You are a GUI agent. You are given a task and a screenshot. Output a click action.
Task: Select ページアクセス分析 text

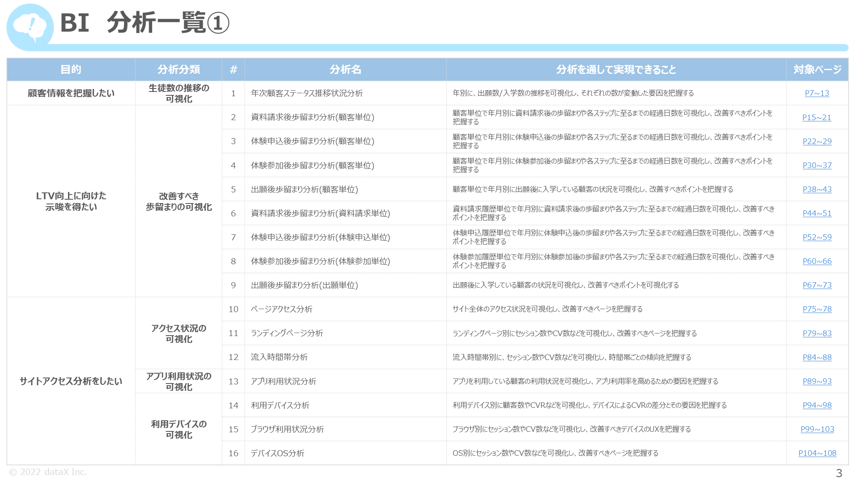[281, 309]
